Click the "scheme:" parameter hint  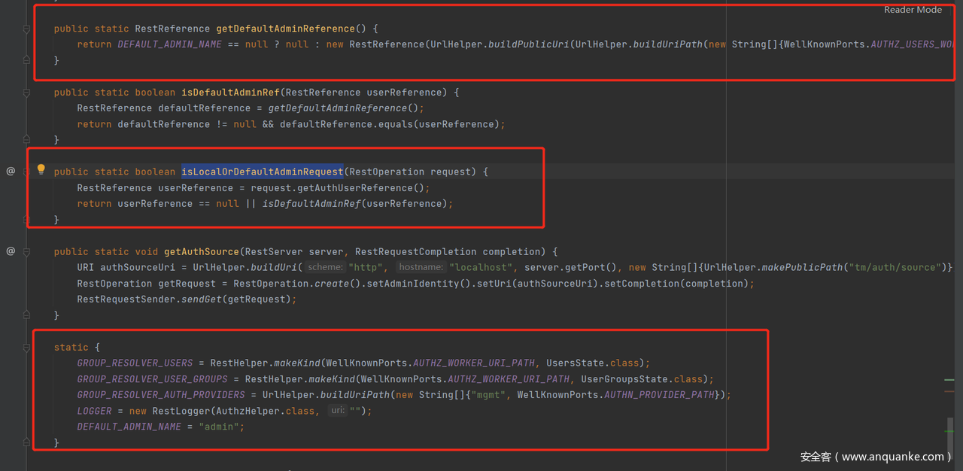point(325,267)
